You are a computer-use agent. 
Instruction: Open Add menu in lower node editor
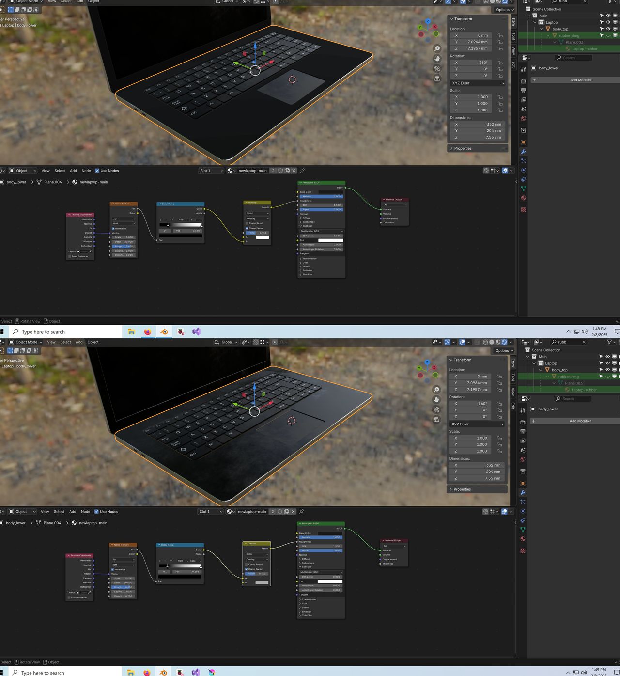click(x=73, y=512)
